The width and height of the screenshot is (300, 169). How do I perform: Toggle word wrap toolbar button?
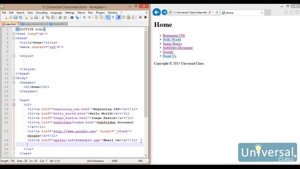pos(108,17)
